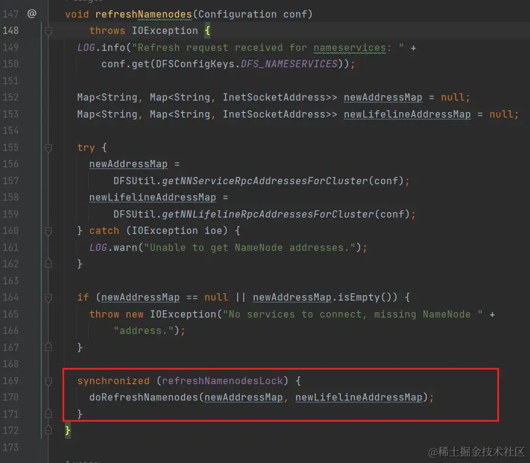Collapse the if block fold marker on line 164
This screenshot has width=530, height=463.
[49, 298]
